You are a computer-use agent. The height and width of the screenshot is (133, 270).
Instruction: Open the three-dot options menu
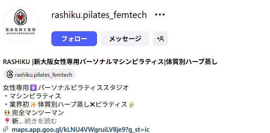(x=160, y=15)
